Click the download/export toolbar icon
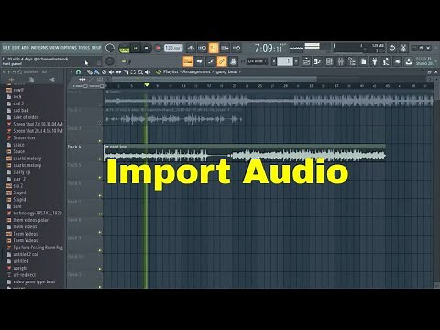This screenshot has width=440, height=330. click(x=409, y=61)
